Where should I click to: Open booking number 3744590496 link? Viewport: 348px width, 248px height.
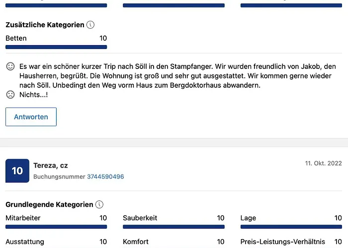pyautogui.click(x=105, y=177)
